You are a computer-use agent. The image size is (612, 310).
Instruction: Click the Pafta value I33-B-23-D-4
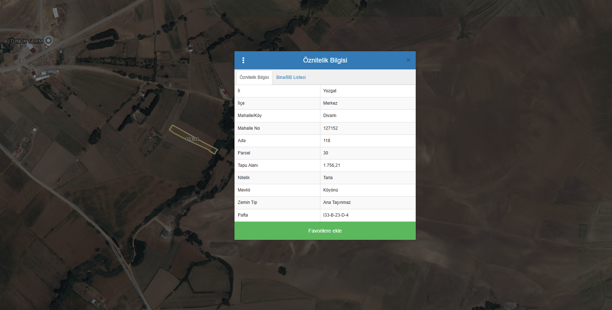tap(336, 215)
